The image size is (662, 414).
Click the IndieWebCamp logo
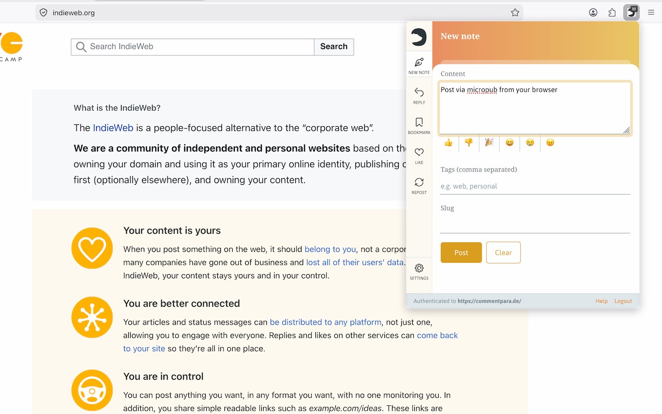[11, 47]
